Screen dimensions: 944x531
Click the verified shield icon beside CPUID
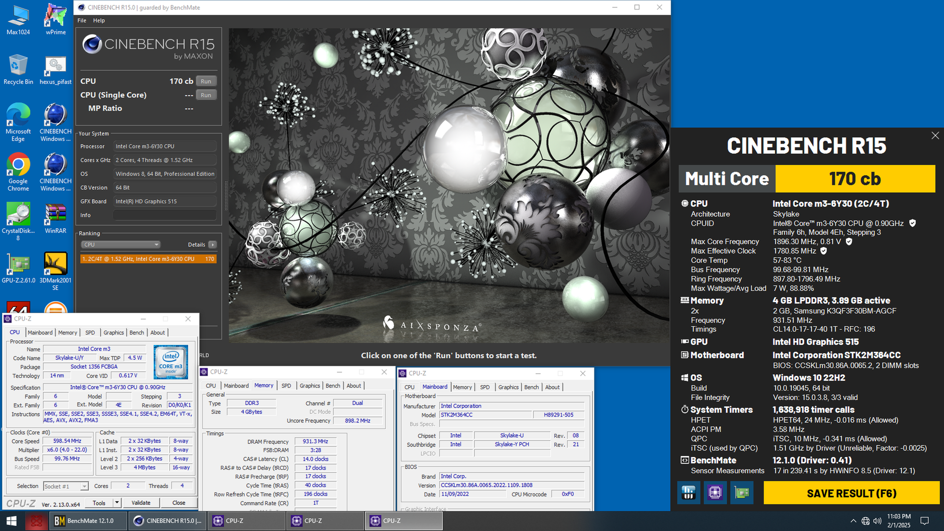tap(912, 223)
